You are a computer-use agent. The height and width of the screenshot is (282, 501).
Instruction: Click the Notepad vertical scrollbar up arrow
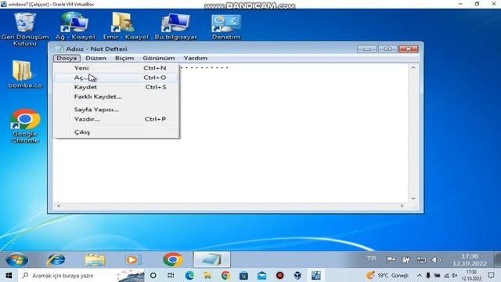413,67
